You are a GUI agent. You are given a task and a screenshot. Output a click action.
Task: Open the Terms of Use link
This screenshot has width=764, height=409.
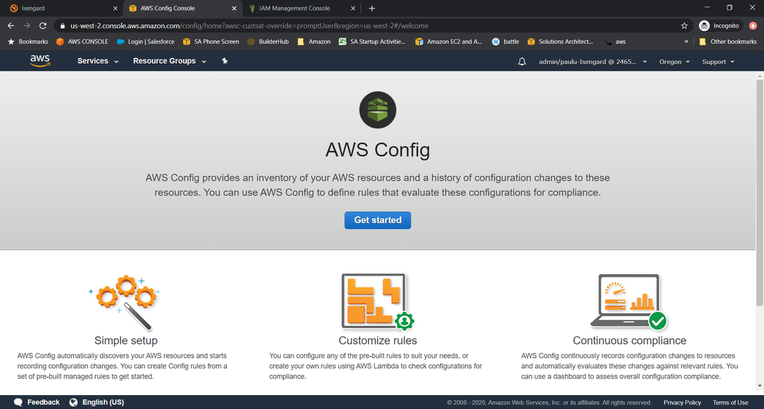(x=730, y=402)
